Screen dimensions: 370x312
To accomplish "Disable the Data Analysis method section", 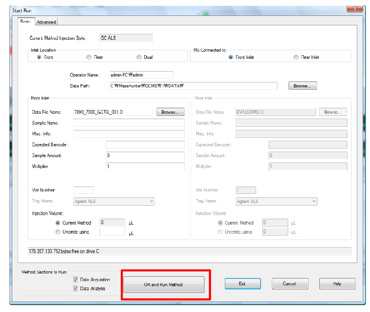I will [76, 288].
